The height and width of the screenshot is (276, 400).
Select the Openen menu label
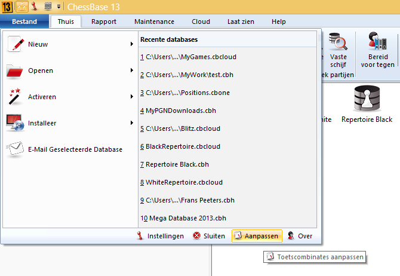pos(41,70)
